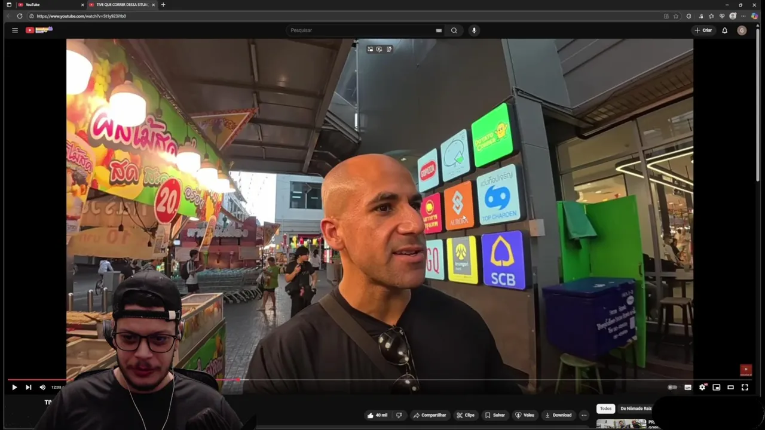
Task: Open the favorites list icon
Action: click(711, 16)
